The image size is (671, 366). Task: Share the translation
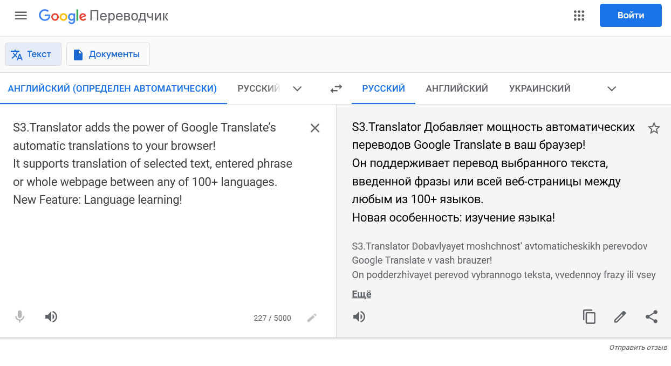(x=652, y=317)
